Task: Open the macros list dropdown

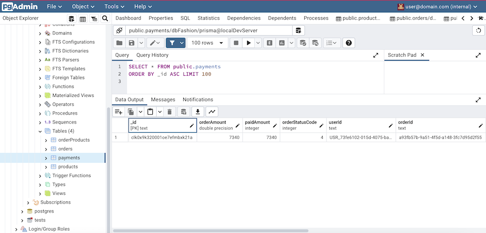Action: [332, 43]
